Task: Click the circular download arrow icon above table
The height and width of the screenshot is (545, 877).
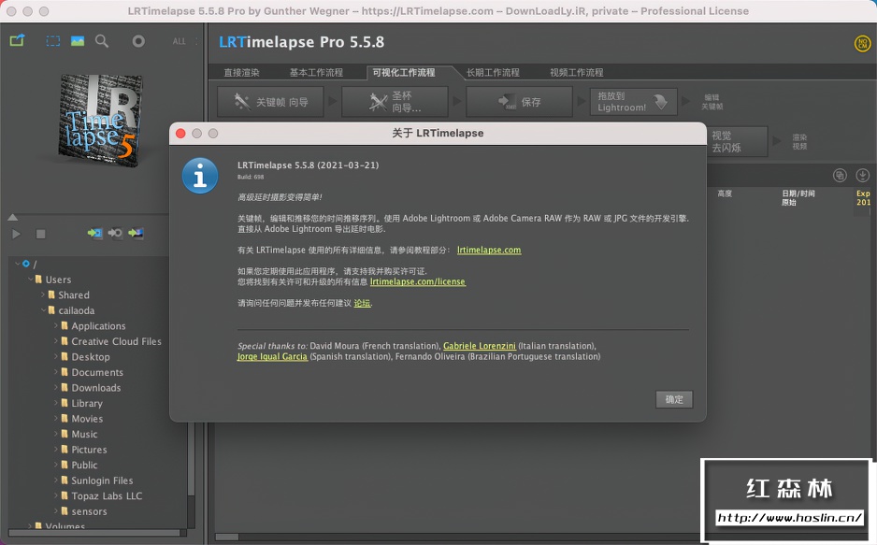Action: 862,176
